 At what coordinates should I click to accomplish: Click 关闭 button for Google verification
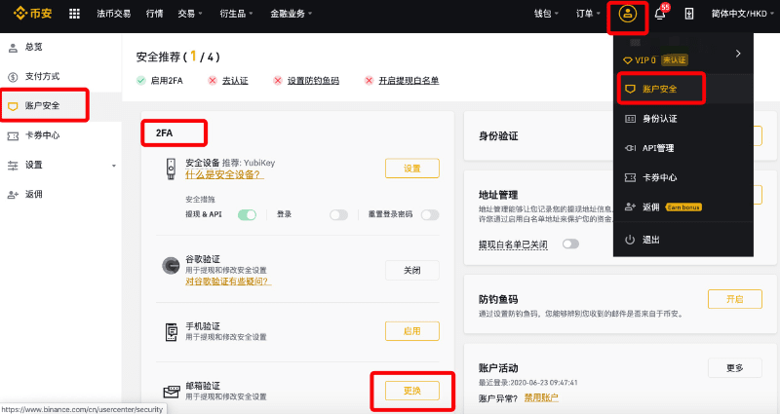(412, 271)
